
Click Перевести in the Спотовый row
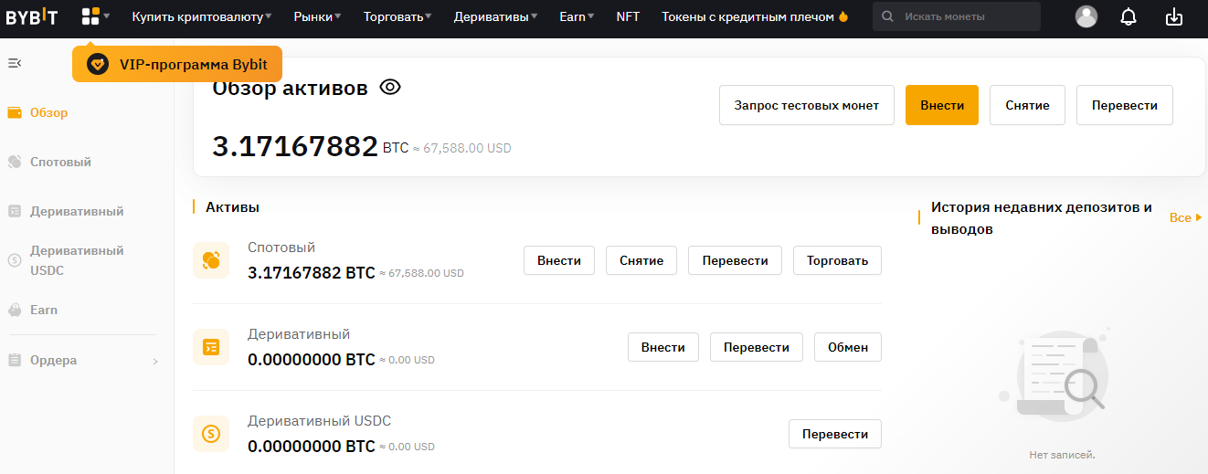click(736, 260)
